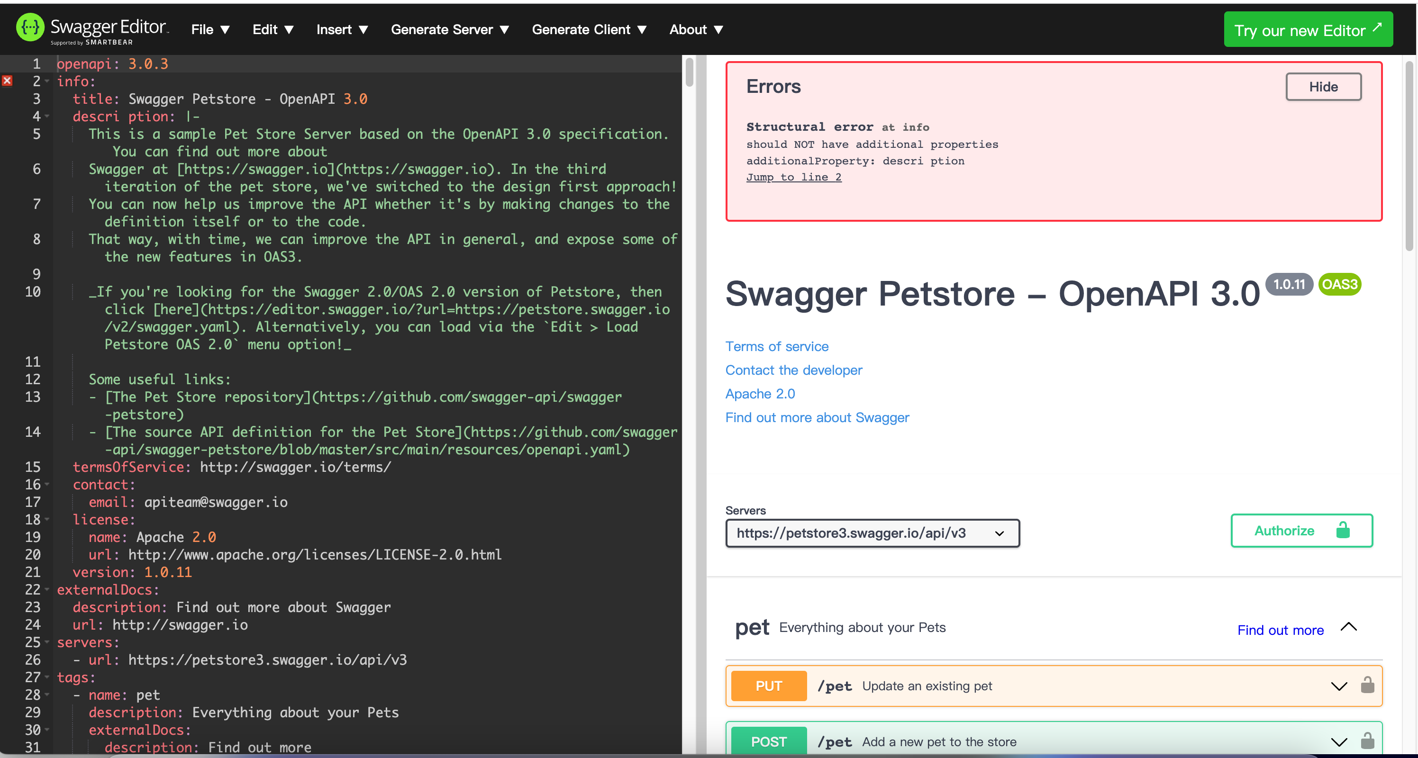Screen dimensions: 1418x758
Task: Open the Generate Server dropdown
Action: [450, 29]
